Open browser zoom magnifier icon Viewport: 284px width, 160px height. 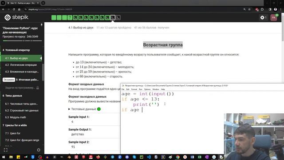point(245,9)
